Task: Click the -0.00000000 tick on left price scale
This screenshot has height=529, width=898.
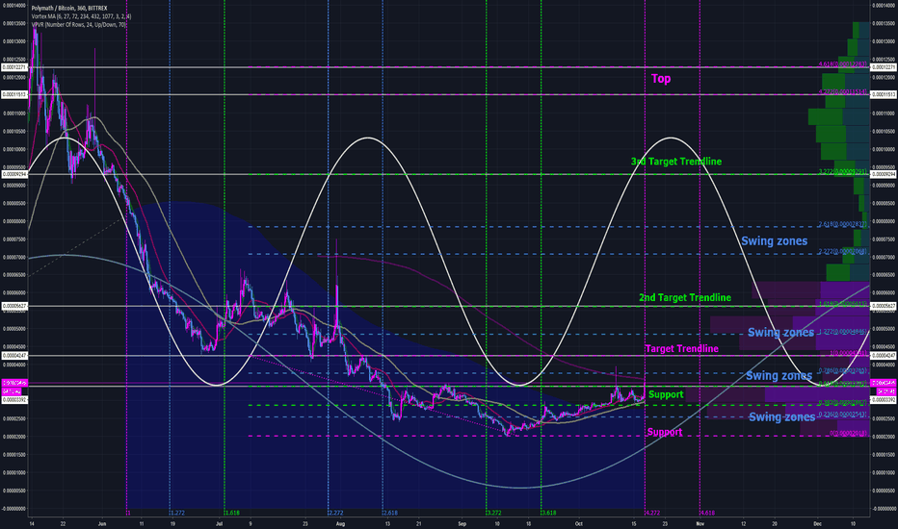Action: (13, 509)
